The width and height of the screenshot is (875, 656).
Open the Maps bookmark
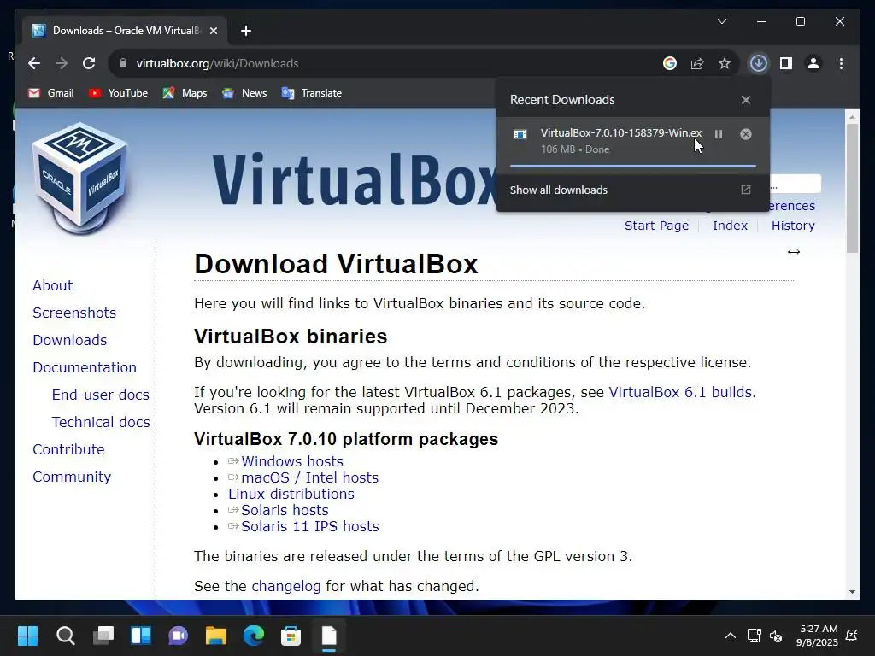point(185,93)
